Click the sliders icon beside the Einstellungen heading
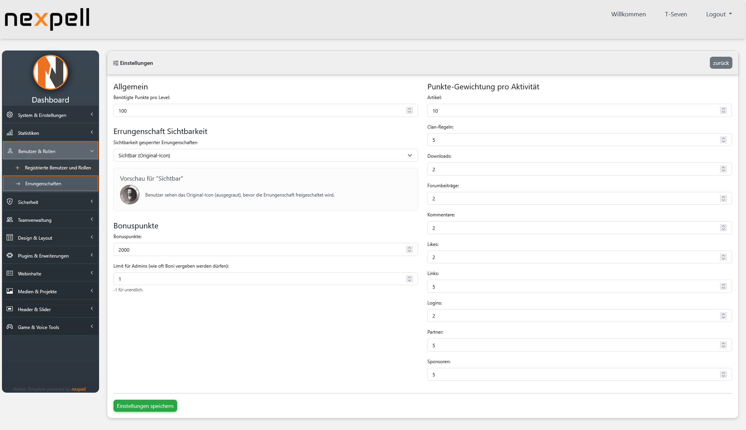746x430 pixels. pyautogui.click(x=115, y=63)
